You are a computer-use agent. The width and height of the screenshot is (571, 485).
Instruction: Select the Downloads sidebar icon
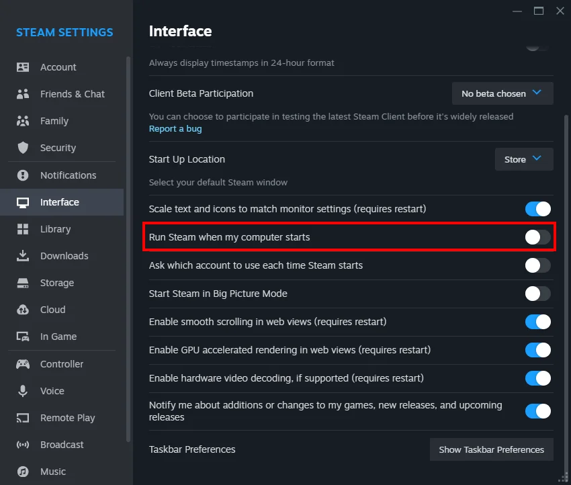point(22,256)
